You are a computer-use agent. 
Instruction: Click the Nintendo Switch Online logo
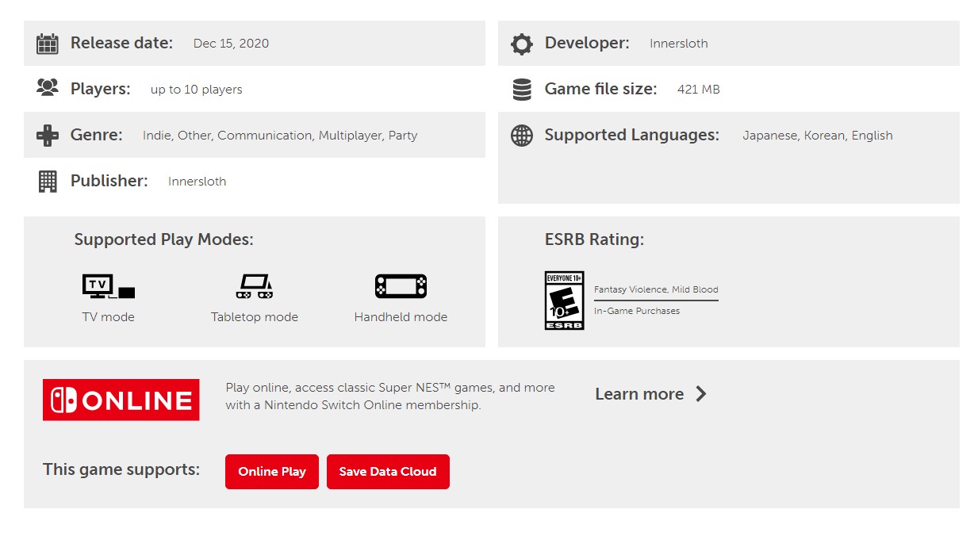tap(121, 400)
